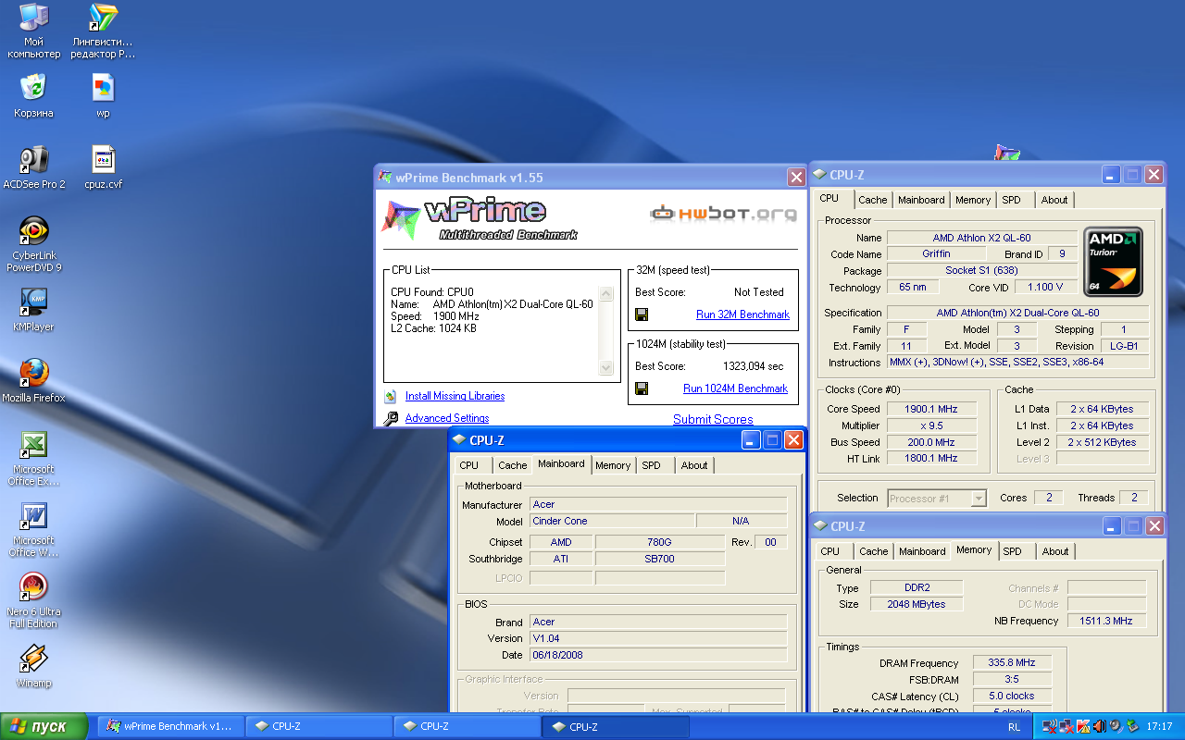Open About tab in CPU-Z processor window
Screen dimensions: 1185x740
1054,200
